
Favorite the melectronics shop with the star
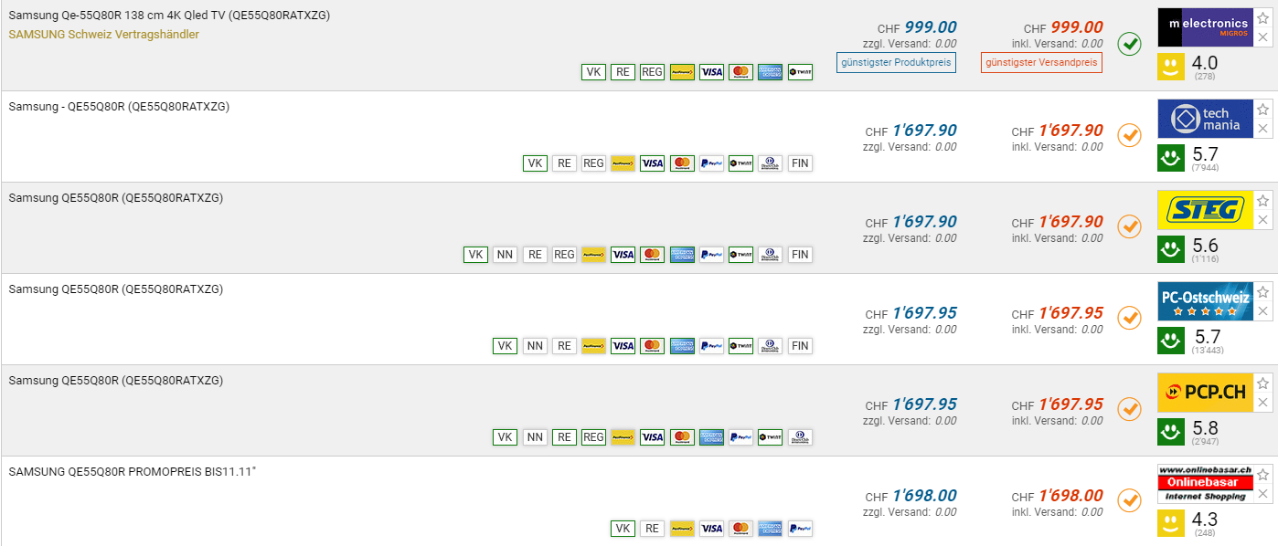tap(1262, 18)
